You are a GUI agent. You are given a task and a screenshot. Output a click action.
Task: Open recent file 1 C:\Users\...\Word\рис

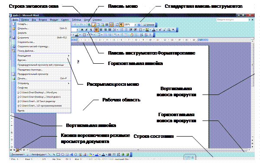pyautogui.click(x=42, y=93)
